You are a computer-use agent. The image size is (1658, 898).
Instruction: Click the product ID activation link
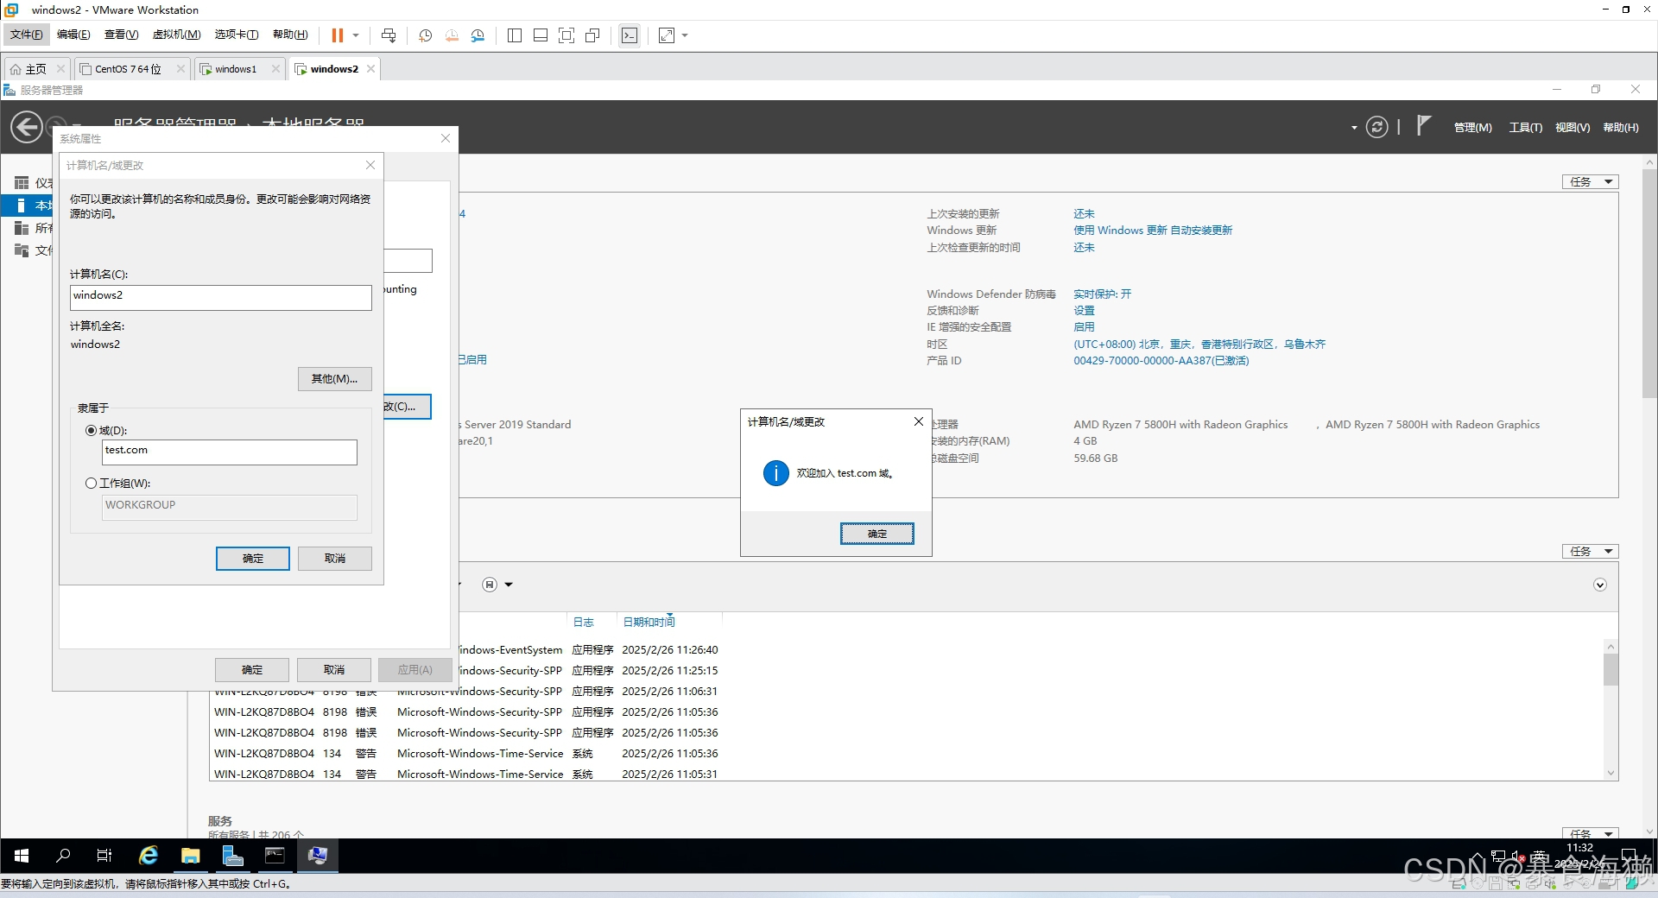(x=1161, y=361)
